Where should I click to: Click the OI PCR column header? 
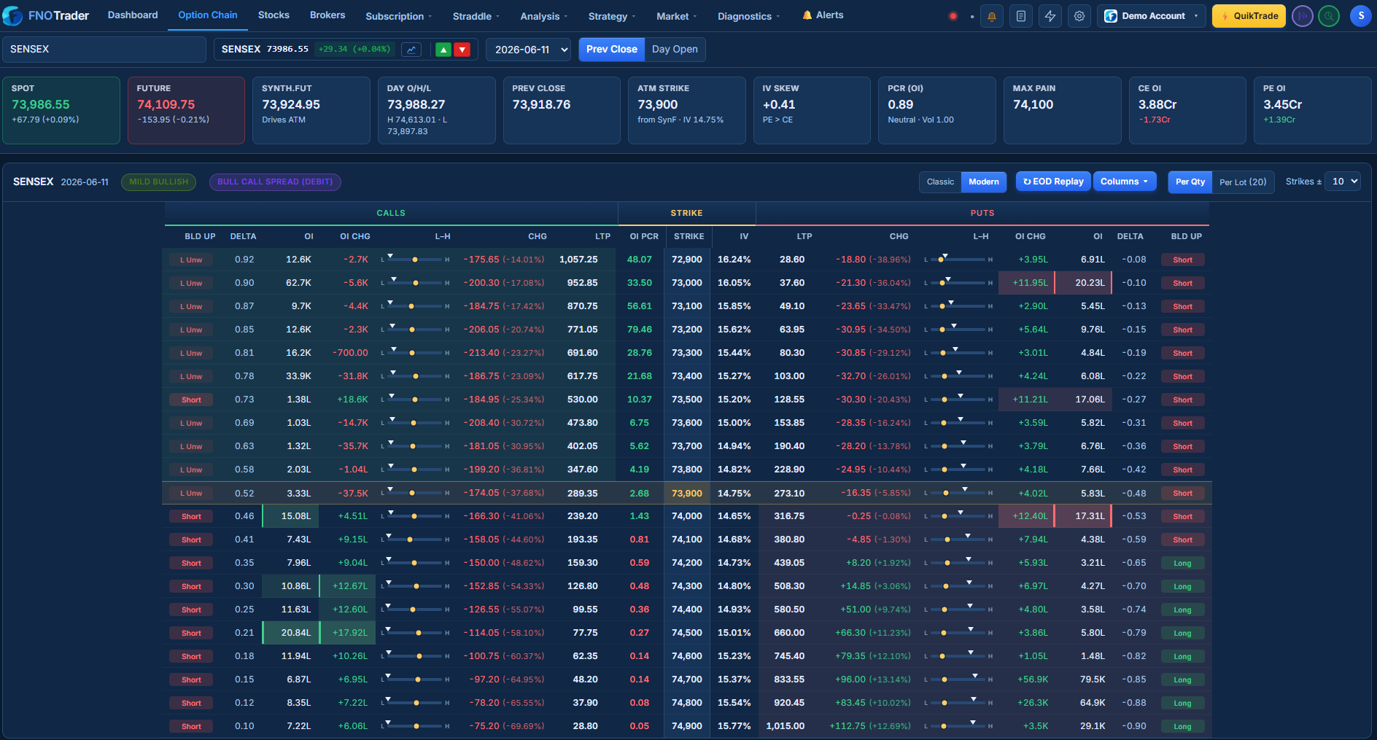click(644, 236)
